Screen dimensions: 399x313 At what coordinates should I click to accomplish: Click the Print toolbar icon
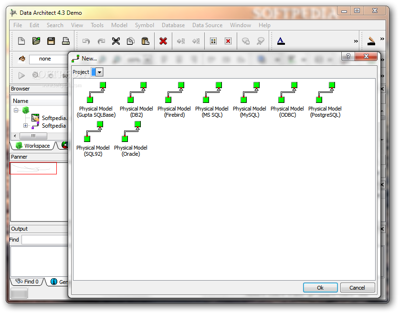[x=66, y=41]
